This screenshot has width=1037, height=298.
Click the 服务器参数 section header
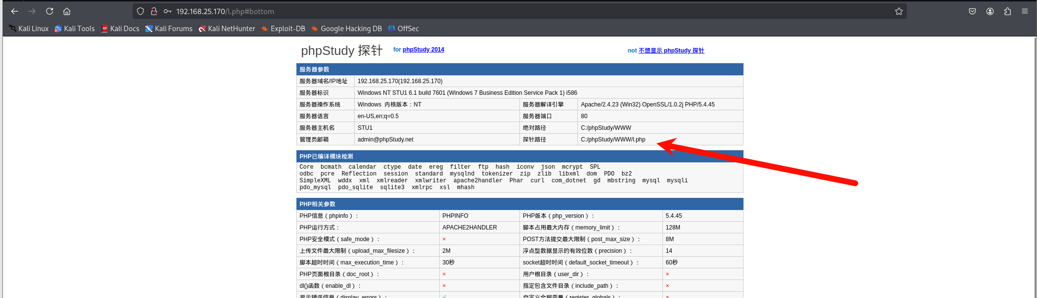[x=520, y=70]
